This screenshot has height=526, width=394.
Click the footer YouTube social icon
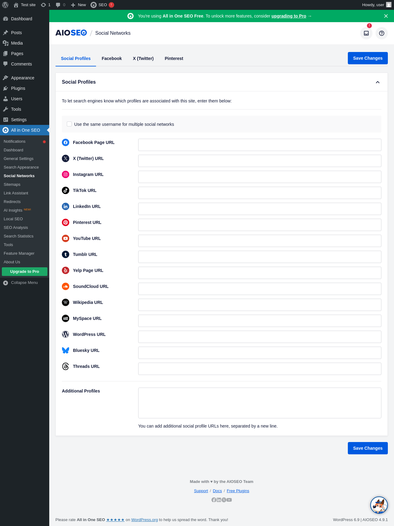pos(229,500)
